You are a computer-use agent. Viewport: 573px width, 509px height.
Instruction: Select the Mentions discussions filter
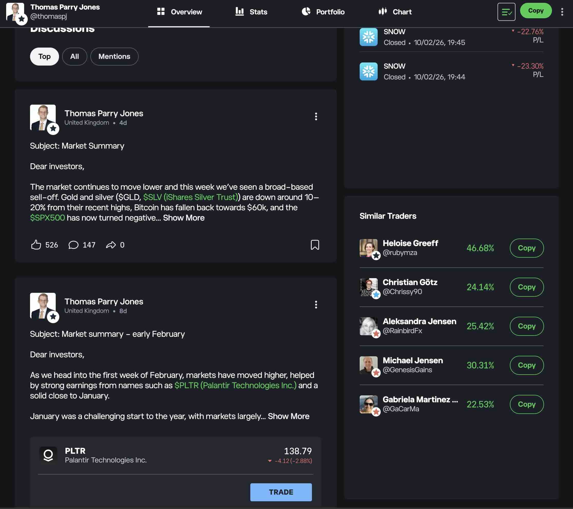pyautogui.click(x=114, y=57)
